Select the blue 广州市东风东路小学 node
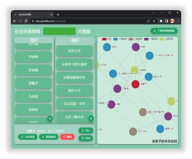 150,56
